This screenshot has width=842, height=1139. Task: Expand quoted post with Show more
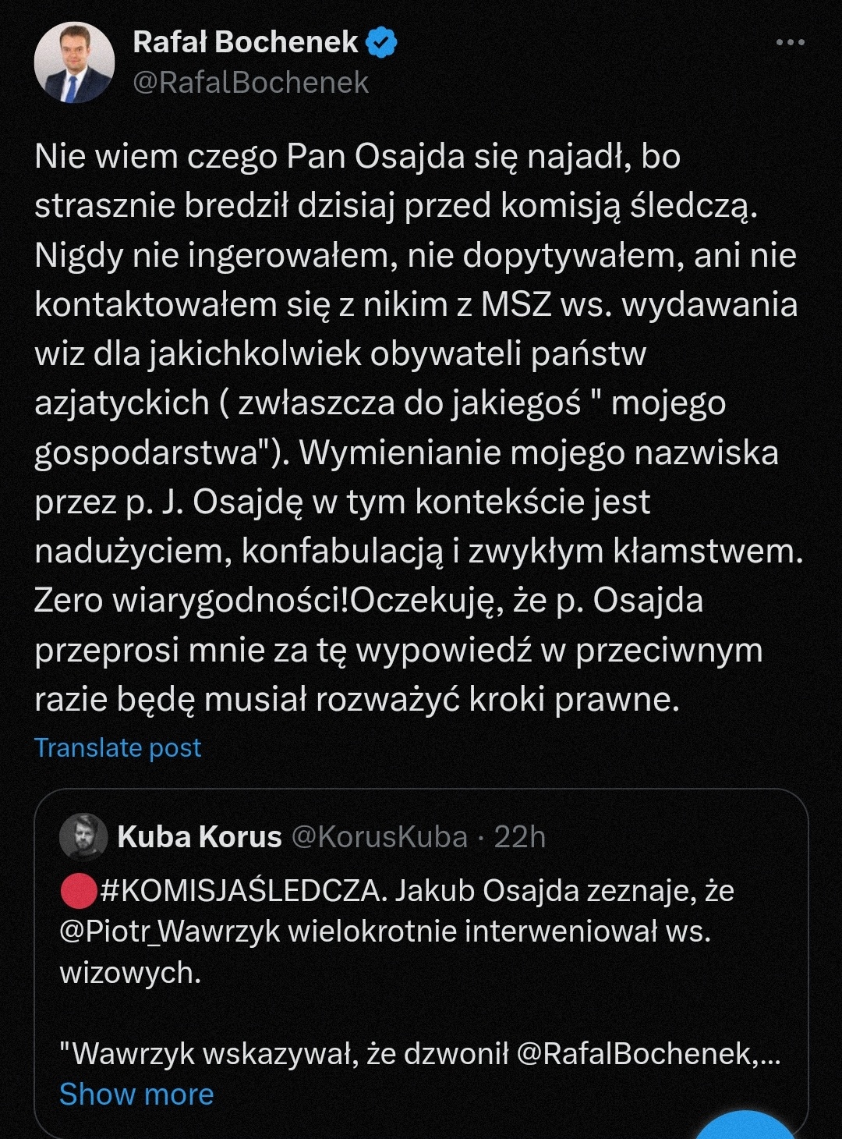136,1095
